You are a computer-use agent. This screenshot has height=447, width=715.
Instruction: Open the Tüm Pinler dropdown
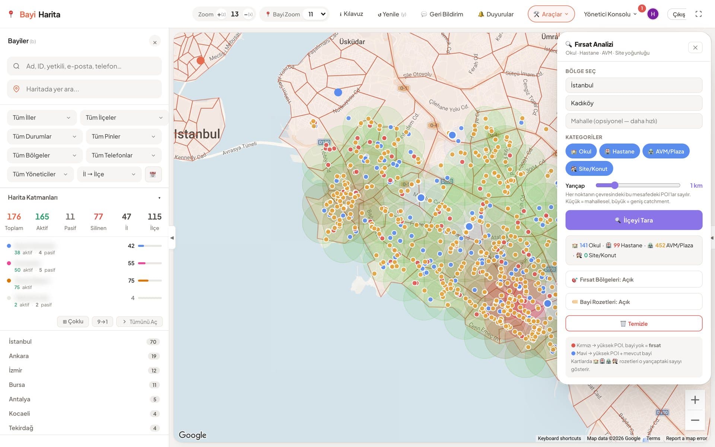[x=124, y=137]
